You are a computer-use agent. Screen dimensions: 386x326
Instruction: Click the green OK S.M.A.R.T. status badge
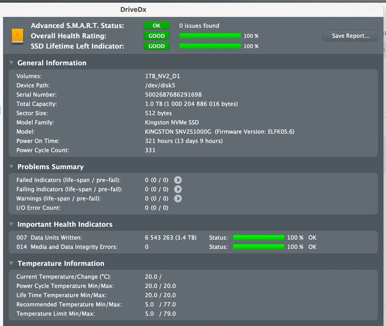pyautogui.click(x=156, y=26)
